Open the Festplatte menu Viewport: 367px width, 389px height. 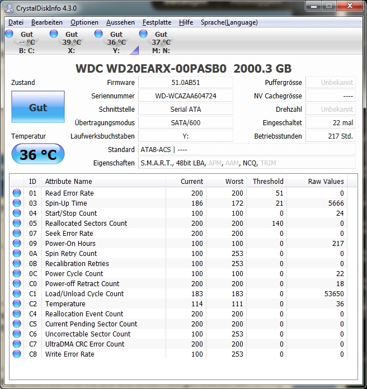pos(157,22)
